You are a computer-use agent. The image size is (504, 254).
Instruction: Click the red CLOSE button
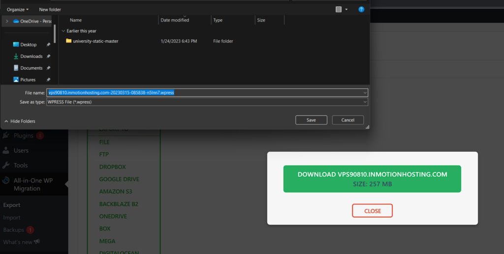pyautogui.click(x=372, y=211)
